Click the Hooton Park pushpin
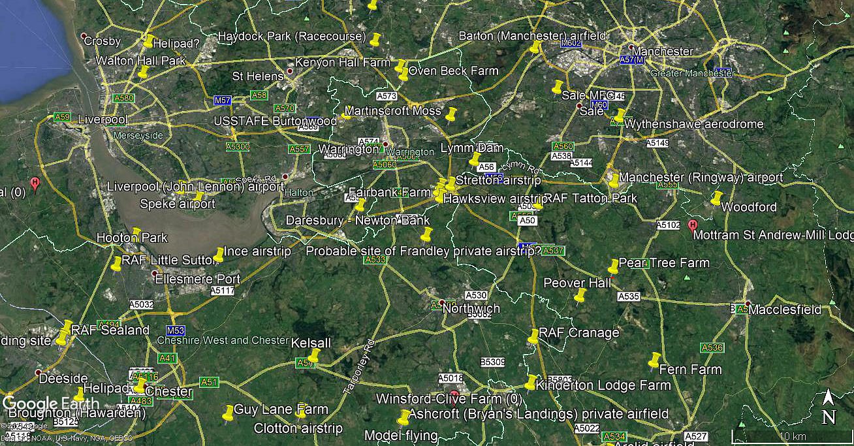 click(136, 234)
